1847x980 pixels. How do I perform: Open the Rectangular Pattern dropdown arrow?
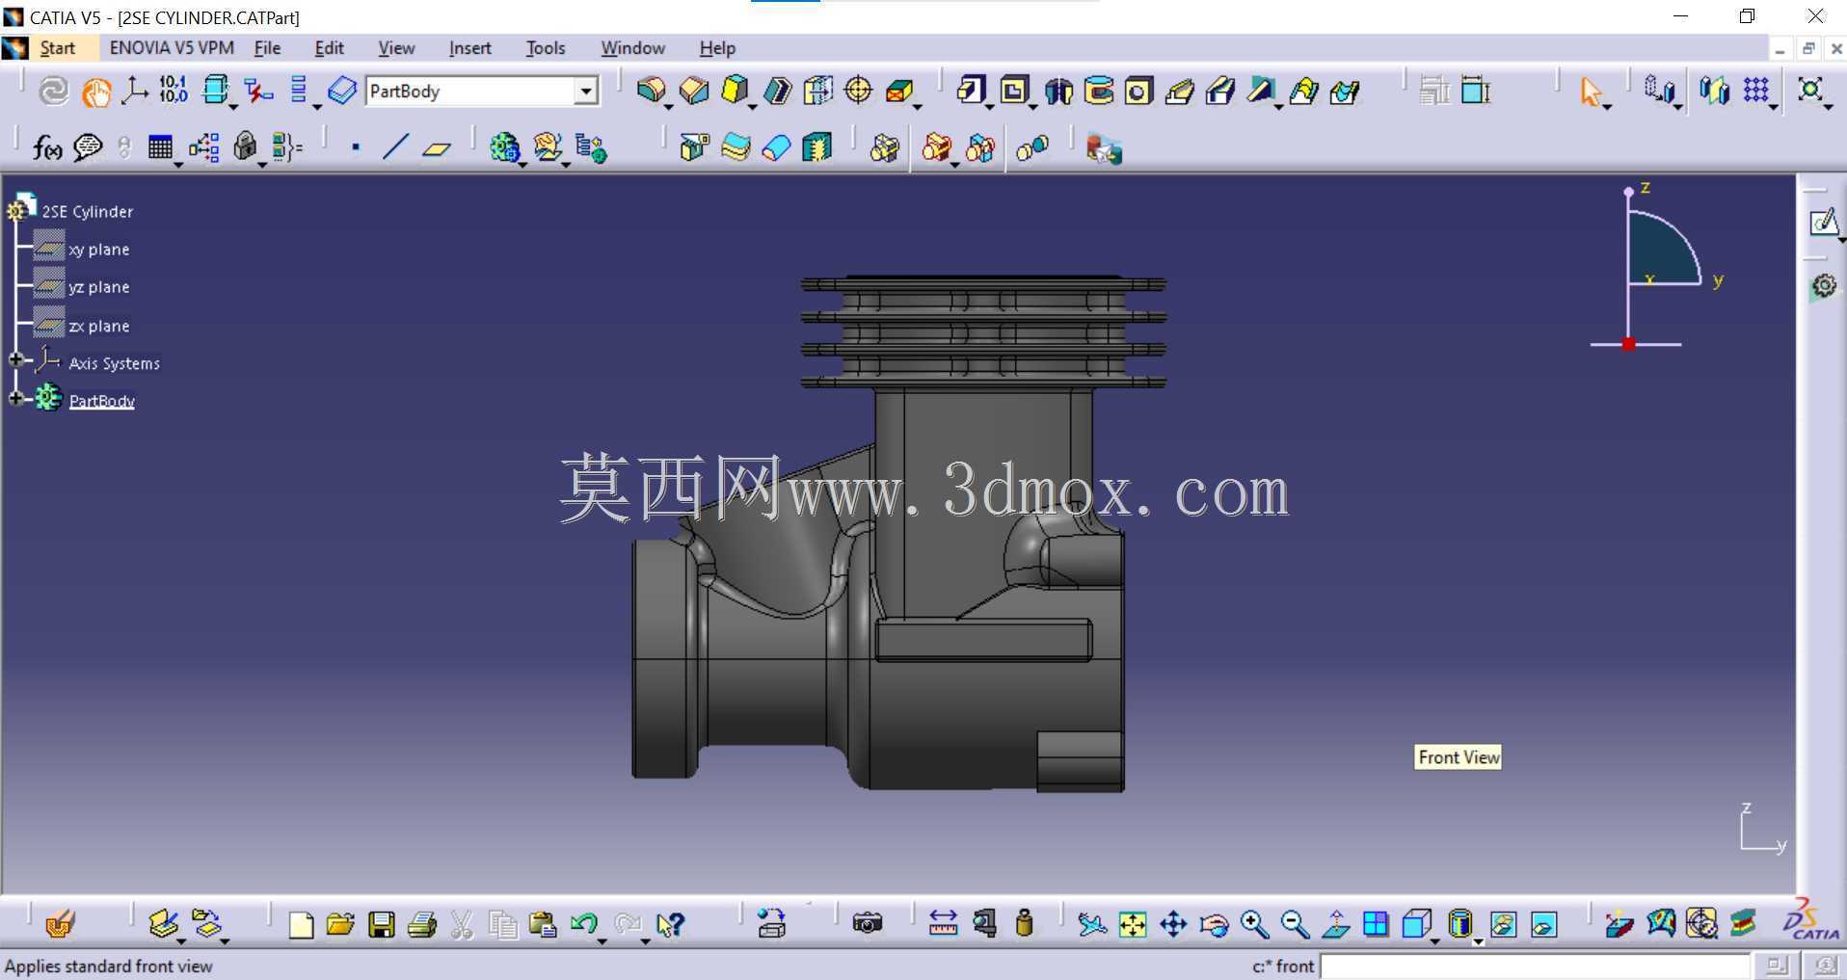coord(1773,106)
